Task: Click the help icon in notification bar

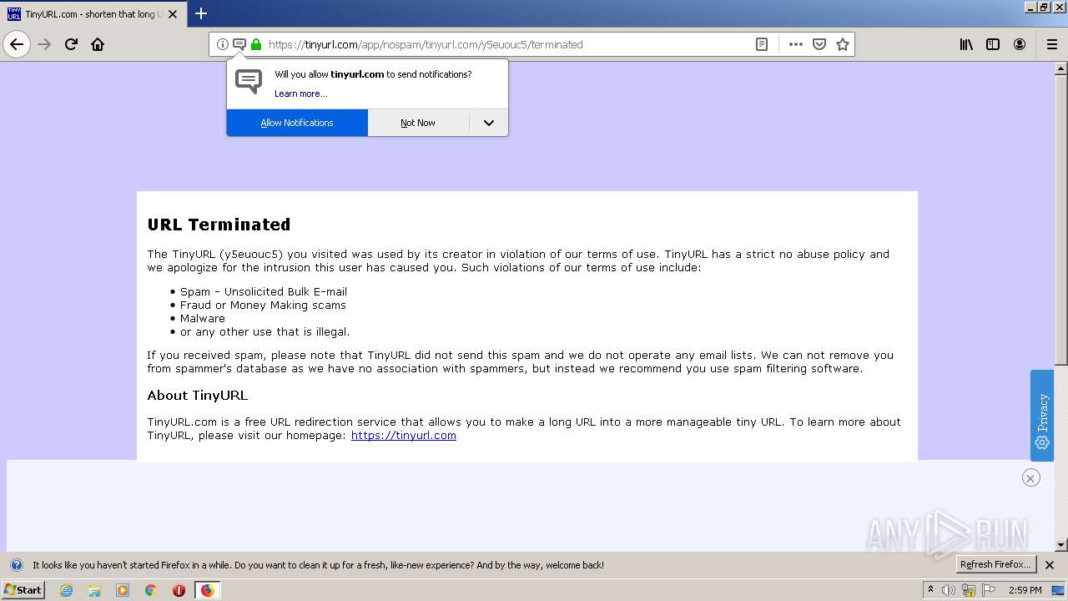Action: pos(16,565)
